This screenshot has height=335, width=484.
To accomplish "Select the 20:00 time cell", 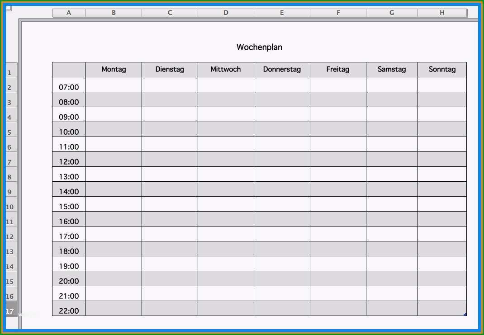I will point(69,278).
